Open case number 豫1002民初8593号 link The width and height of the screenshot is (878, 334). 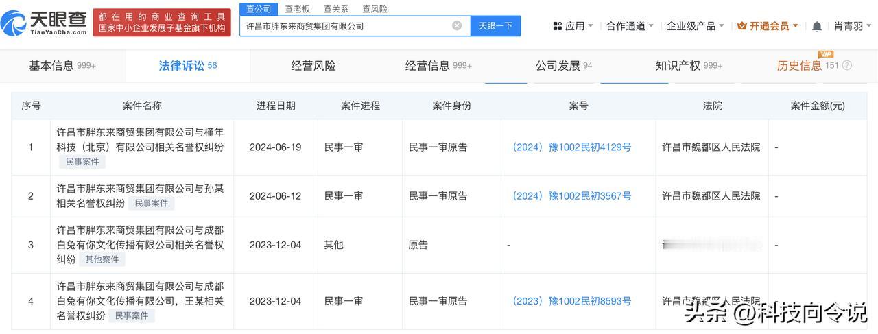coord(572,301)
